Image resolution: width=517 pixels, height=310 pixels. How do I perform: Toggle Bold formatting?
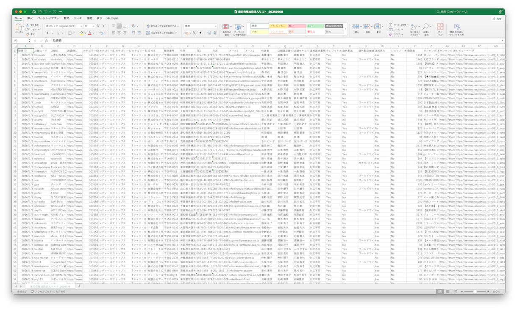[47, 33]
